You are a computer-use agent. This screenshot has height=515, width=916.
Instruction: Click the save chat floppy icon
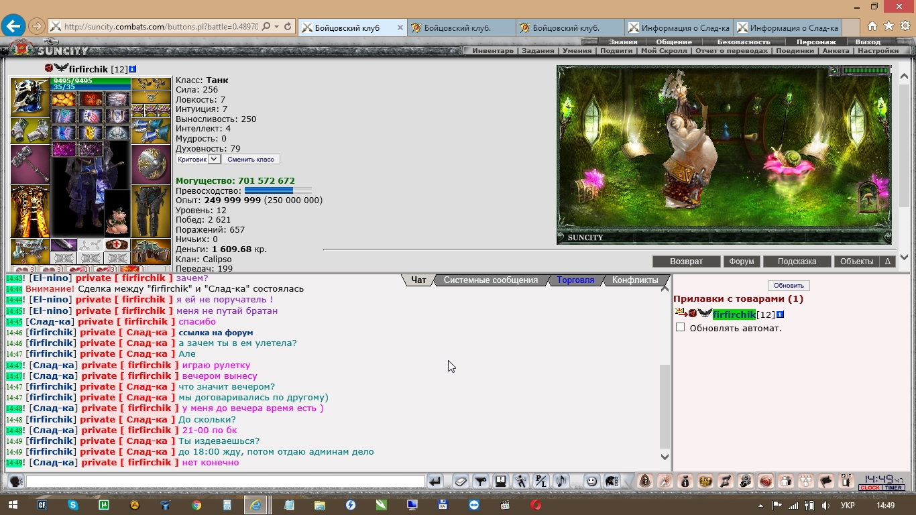click(x=500, y=481)
